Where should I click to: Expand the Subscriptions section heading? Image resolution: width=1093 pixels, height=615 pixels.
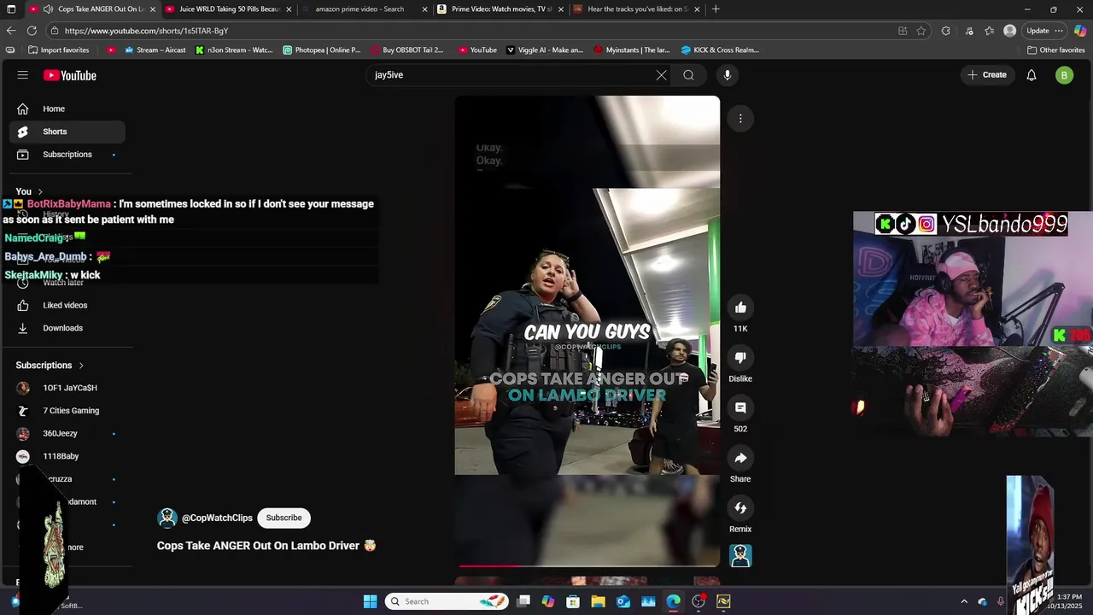pyautogui.click(x=50, y=366)
